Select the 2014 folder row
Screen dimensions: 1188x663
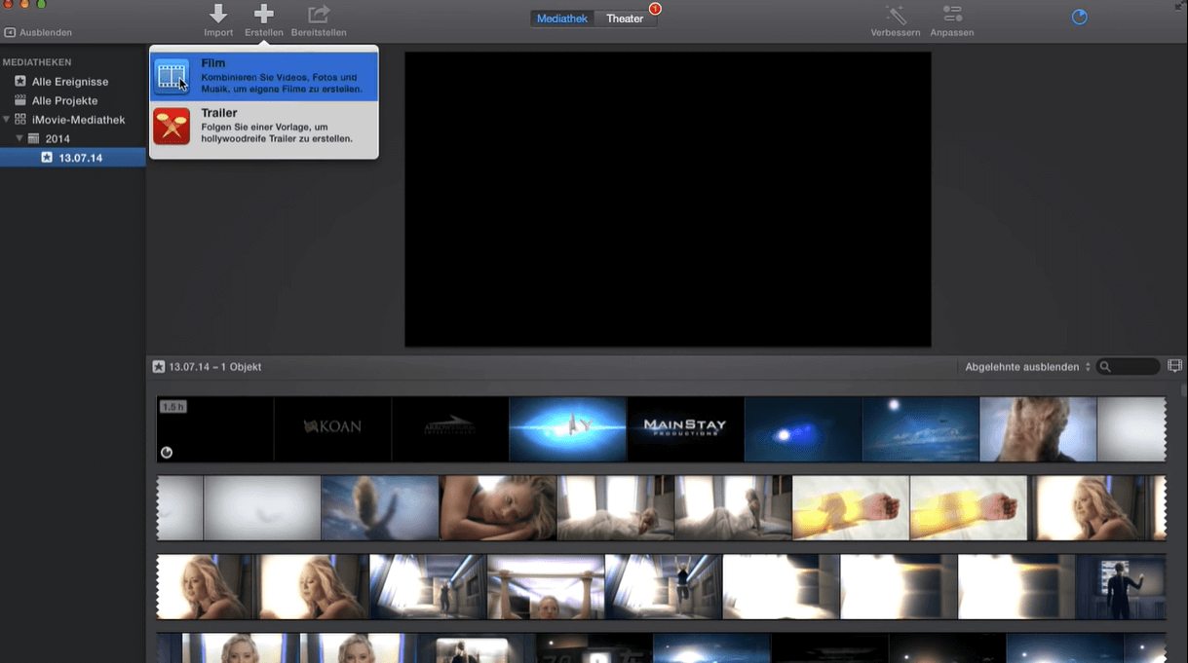click(73, 138)
